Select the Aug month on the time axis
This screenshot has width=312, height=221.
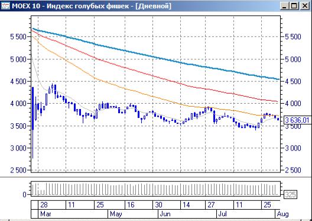pos(282,214)
